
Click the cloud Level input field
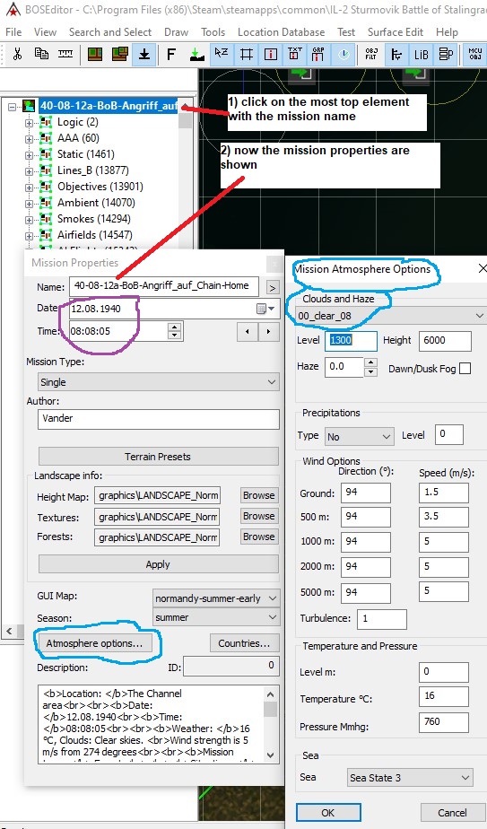352,341
